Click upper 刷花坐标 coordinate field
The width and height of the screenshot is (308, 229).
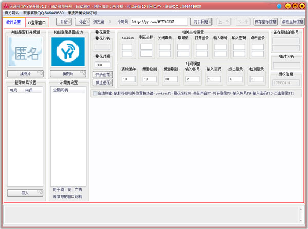point(146,47)
